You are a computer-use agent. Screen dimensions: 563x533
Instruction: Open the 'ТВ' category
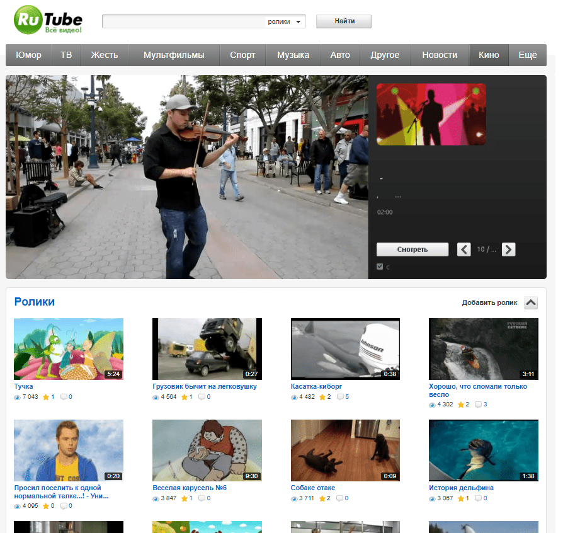coord(66,55)
